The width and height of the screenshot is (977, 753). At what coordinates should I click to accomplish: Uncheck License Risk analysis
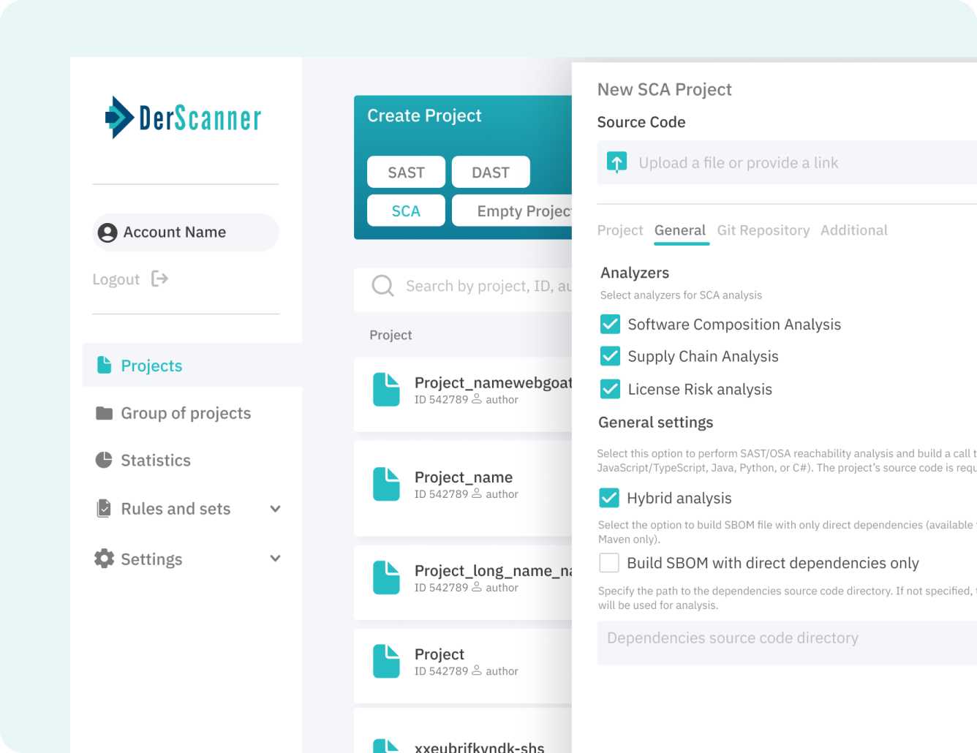610,389
